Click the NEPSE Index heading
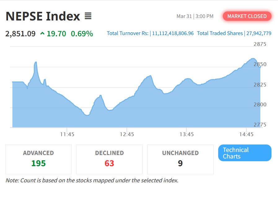Screen dimensions: 278x200 pos(43,16)
